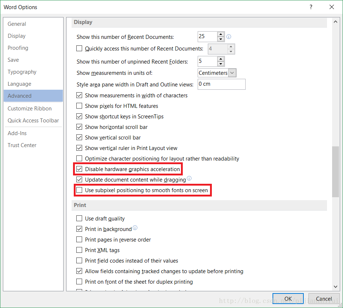Decrease the number of Recent Documents

[x=221, y=39]
